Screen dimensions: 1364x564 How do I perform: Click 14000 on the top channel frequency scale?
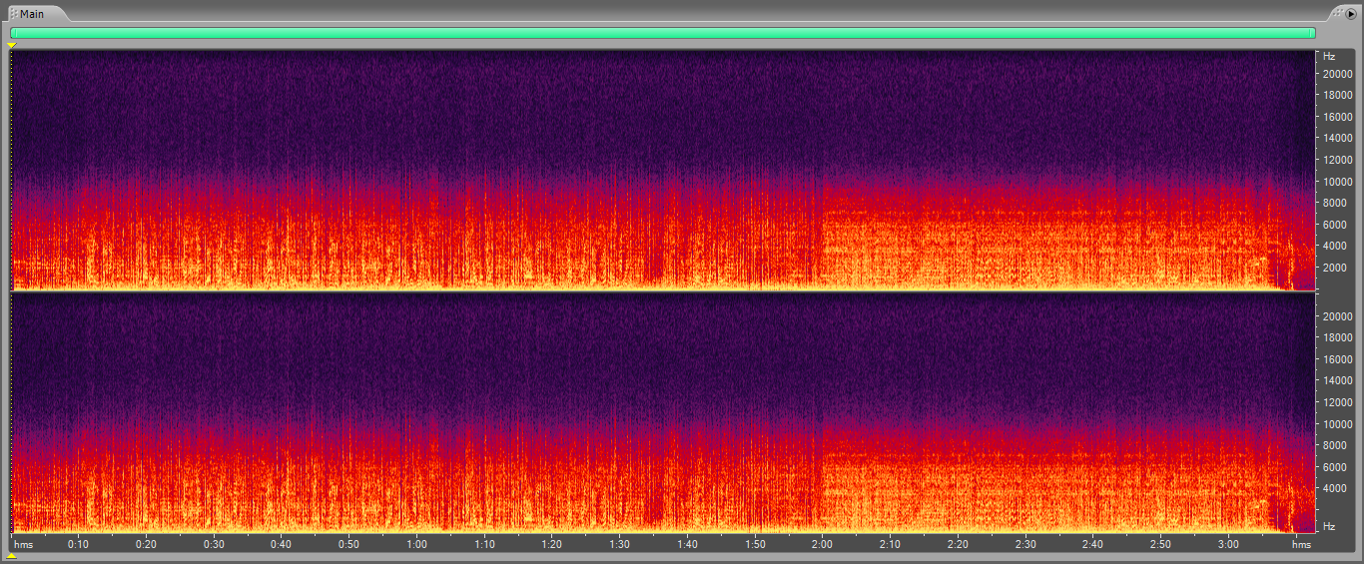[1337, 139]
